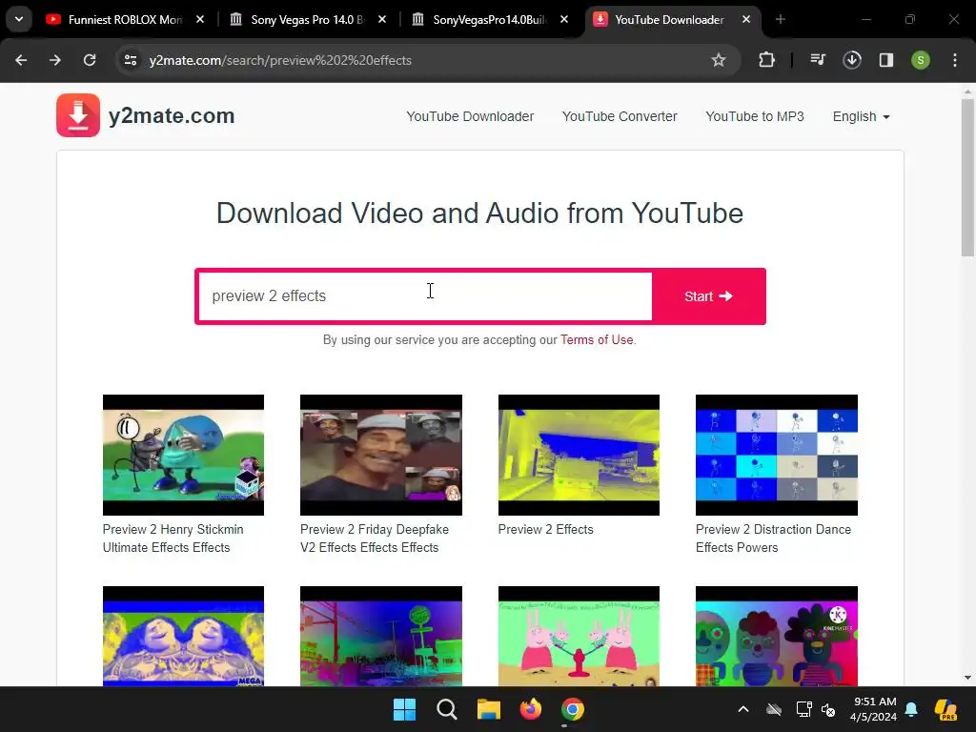Open site information icon in address bar
The height and width of the screenshot is (732, 976).
tap(131, 60)
